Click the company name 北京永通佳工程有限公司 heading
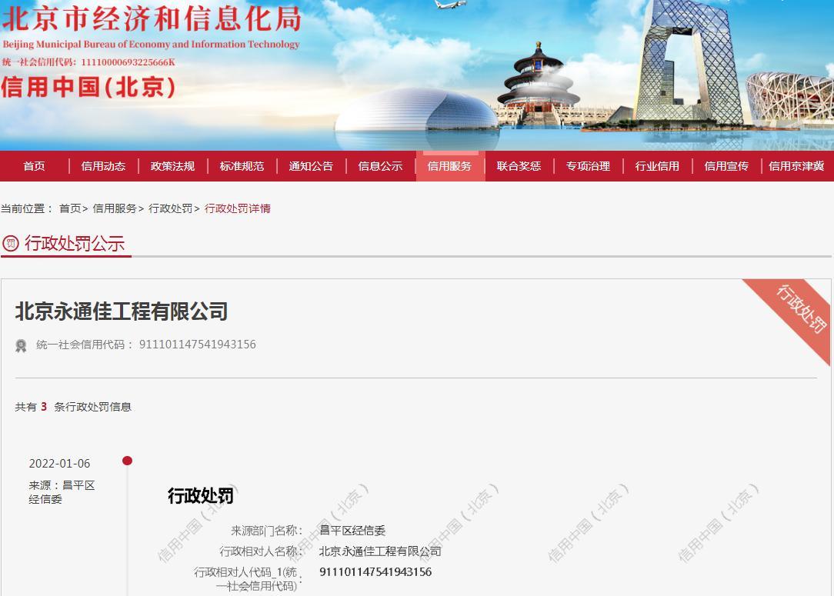This screenshot has height=596, width=834. point(122,311)
